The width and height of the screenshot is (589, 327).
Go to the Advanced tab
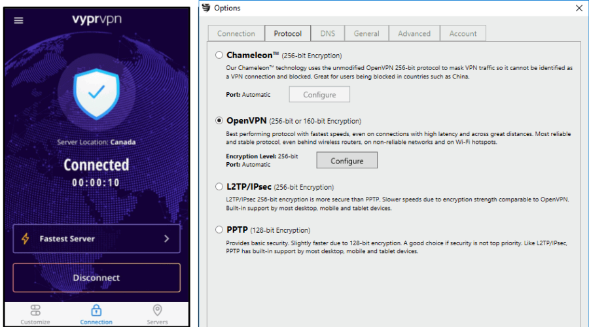pos(414,33)
